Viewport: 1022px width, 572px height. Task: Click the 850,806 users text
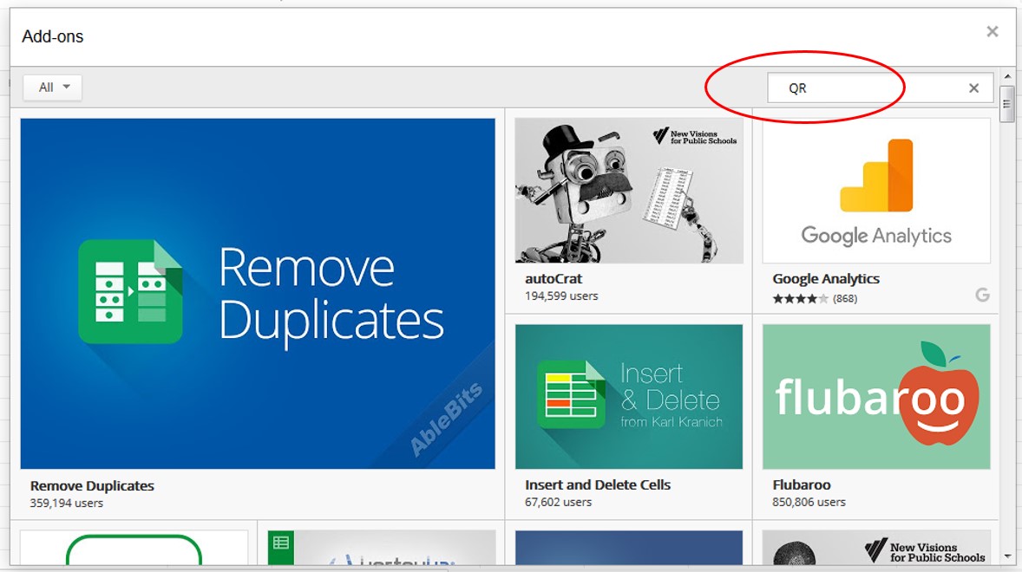pos(809,503)
